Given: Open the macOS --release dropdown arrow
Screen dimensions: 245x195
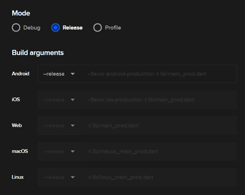Looking at the screenshot, I should click(72, 151).
